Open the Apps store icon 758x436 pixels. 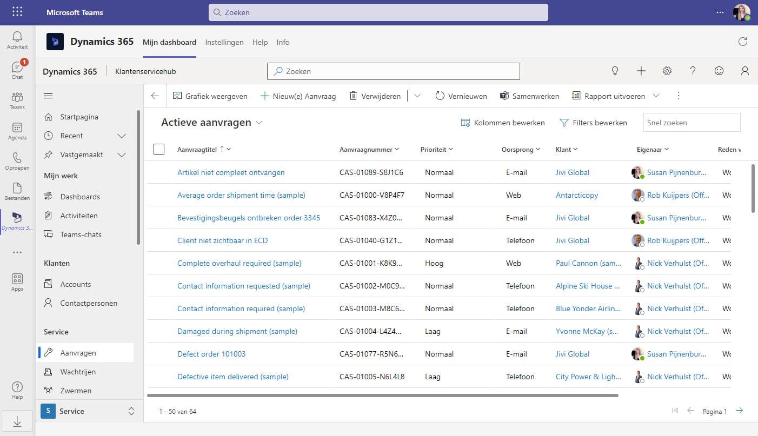(17, 282)
